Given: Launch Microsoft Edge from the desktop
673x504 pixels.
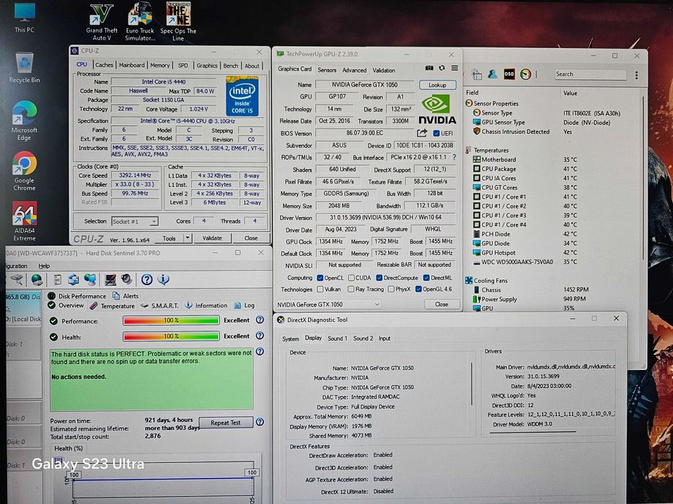Looking at the screenshot, I should pos(24,121).
